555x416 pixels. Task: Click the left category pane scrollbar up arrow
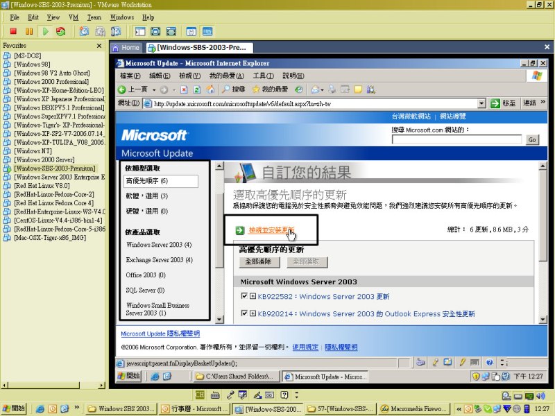pos(219,166)
